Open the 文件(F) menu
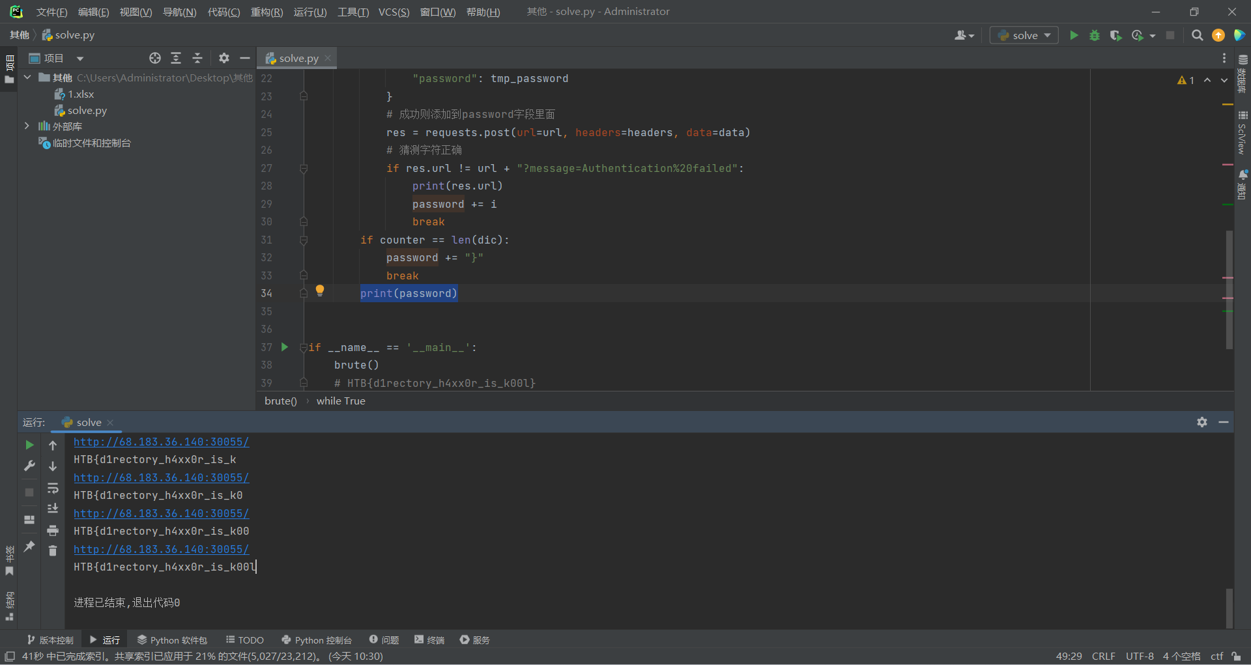This screenshot has width=1251, height=665. pos(51,12)
